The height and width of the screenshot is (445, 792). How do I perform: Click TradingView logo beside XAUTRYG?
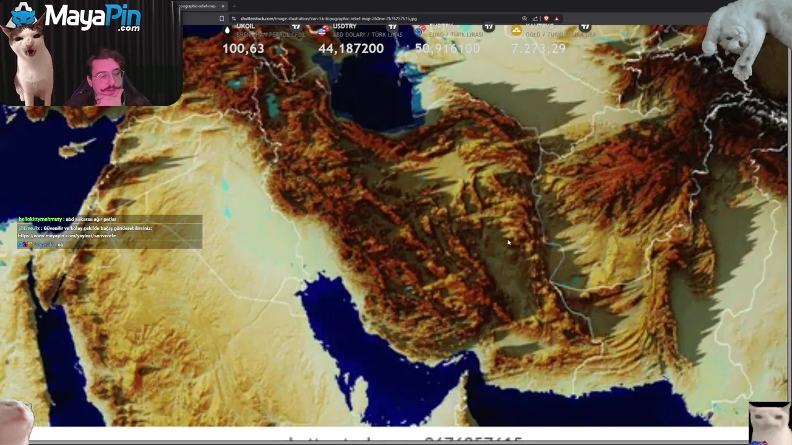click(585, 27)
